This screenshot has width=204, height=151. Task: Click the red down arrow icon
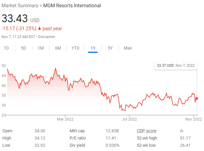coord(40,29)
